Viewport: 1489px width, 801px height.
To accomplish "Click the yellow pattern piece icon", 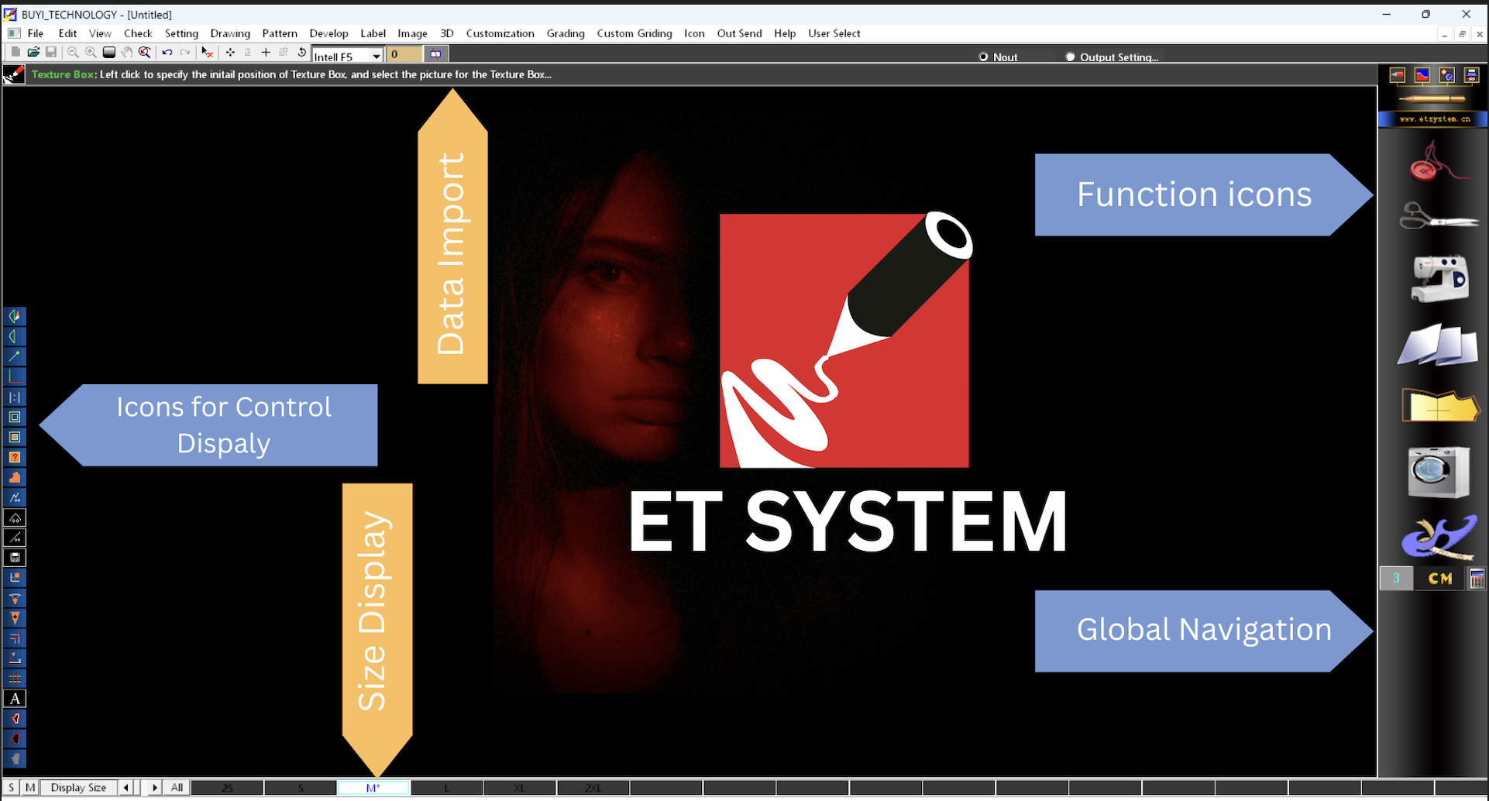I will pyautogui.click(x=1439, y=406).
